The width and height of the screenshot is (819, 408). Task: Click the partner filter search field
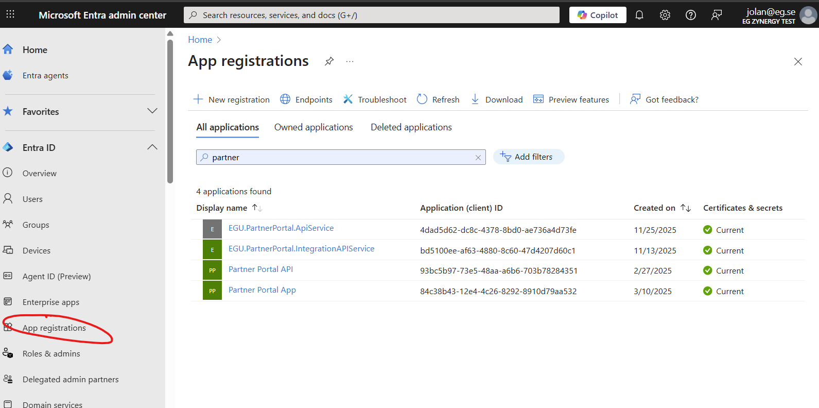(x=341, y=157)
